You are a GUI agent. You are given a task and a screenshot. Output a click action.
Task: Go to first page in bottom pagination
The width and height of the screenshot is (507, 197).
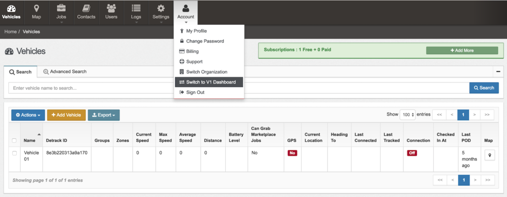coord(440,180)
